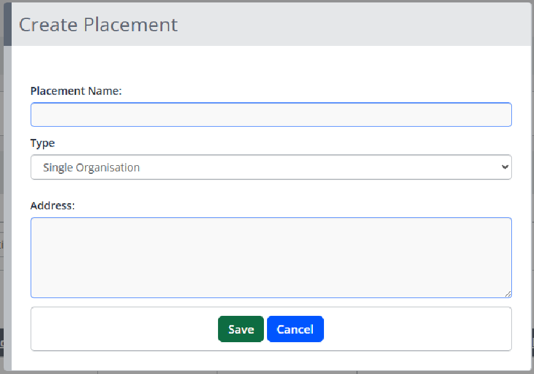Click the 'Type' field label
This screenshot has width=534, height=374.
42,143
